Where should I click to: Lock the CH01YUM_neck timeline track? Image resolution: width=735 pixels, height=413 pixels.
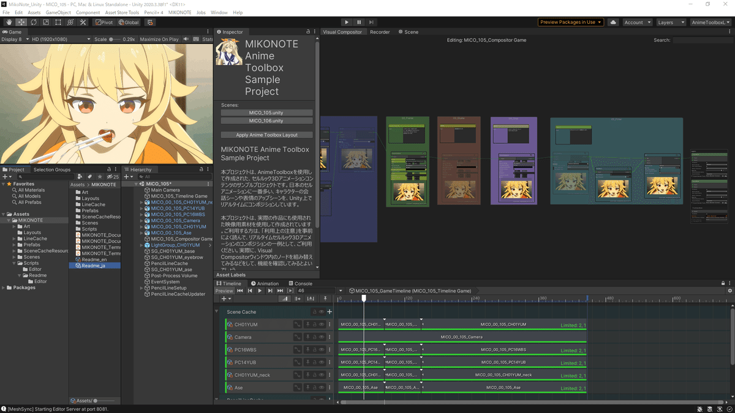click(x=314, y=375)
